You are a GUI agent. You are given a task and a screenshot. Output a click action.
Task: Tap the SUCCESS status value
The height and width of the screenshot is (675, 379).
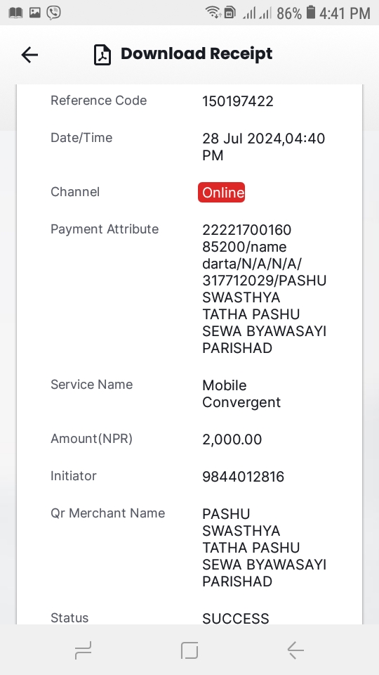pyautogui.click(x=236, y=619)
